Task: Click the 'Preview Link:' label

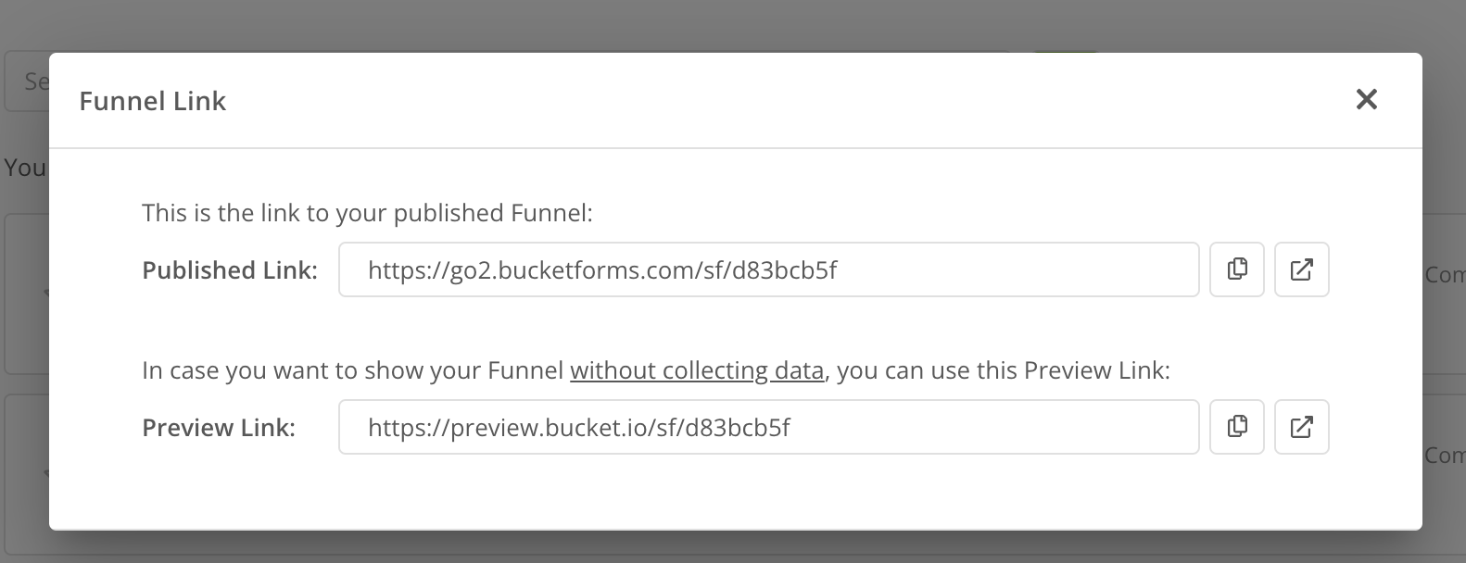Action: click(x=218, y=428)
